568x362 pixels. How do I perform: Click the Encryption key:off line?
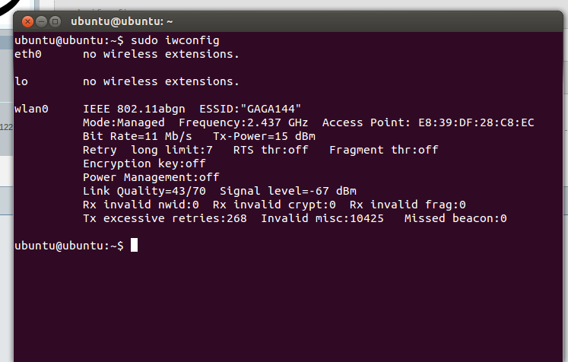144,164
